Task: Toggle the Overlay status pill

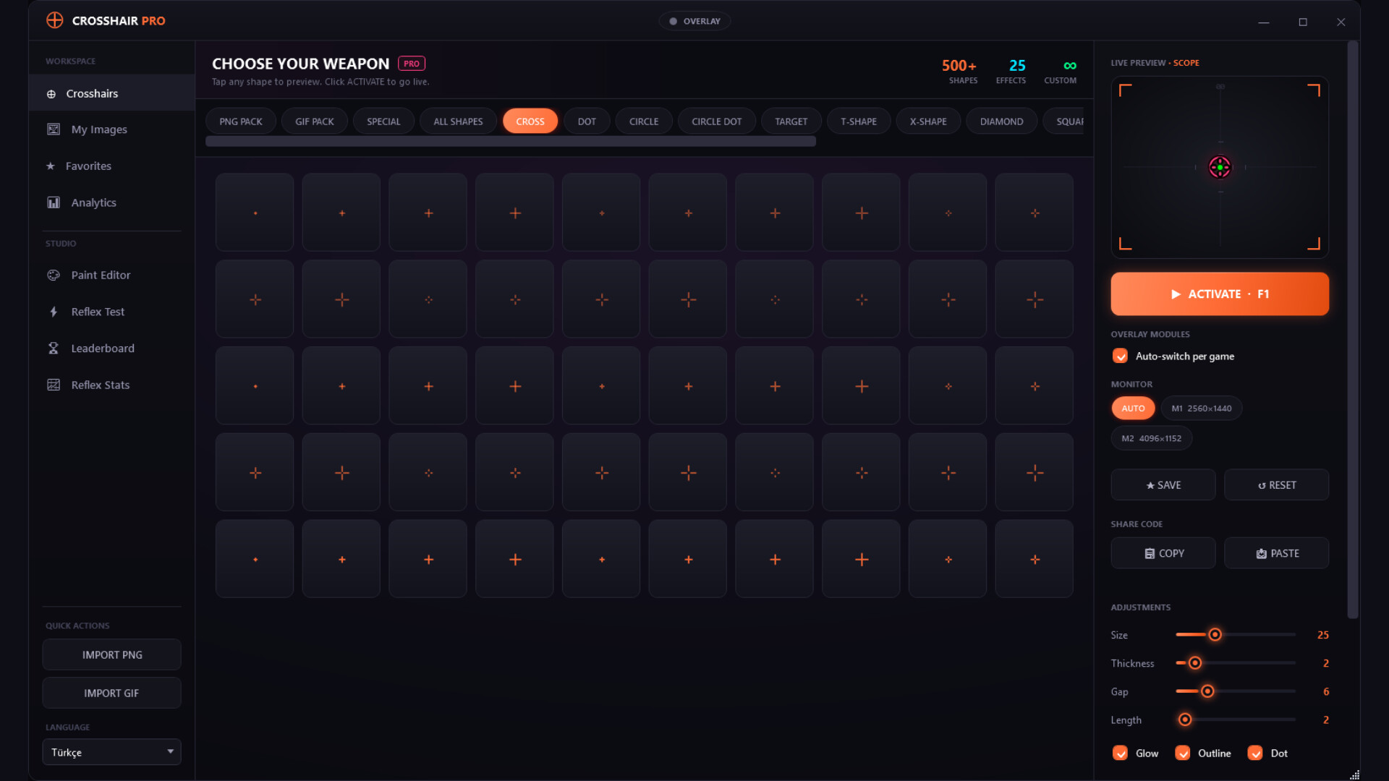Action: [x=694, y=21]
